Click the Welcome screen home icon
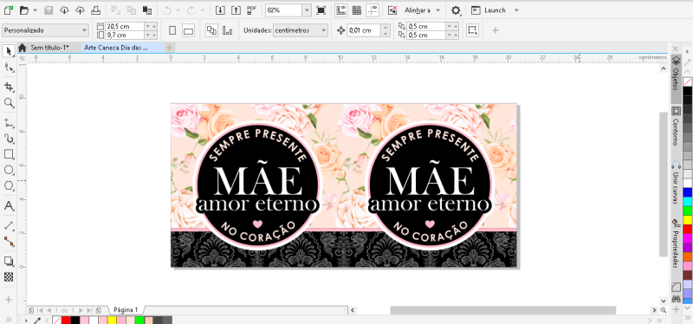The height and width of the screenshot is (324, 693). click(23, 48)
